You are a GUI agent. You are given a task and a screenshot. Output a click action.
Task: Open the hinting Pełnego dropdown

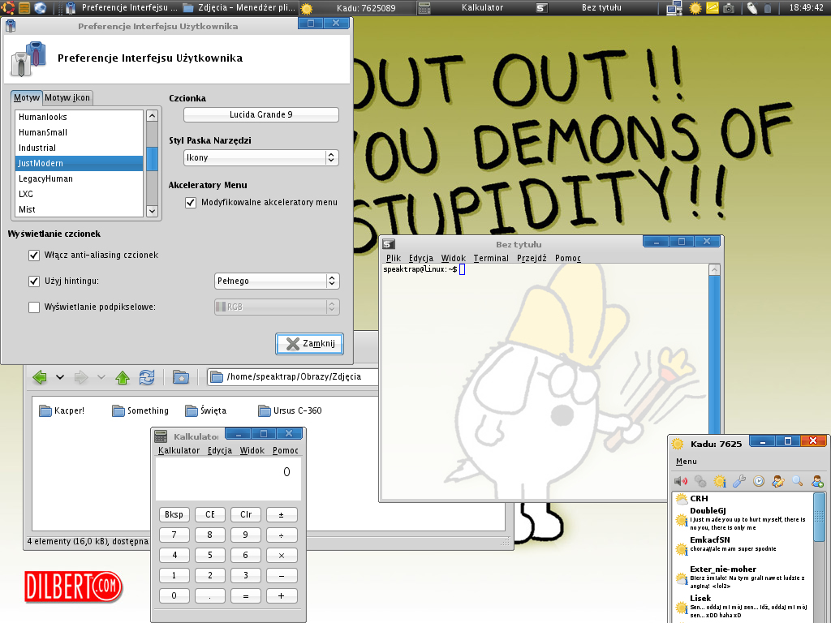277,281
